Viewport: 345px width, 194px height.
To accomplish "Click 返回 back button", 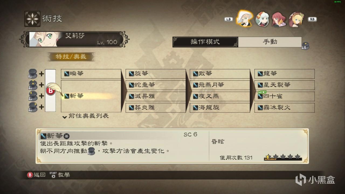I will coord(37,175).
